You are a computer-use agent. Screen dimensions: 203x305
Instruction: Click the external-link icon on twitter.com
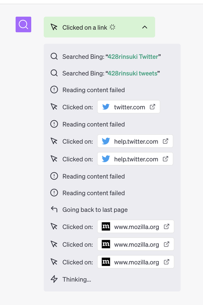(152, 107)
